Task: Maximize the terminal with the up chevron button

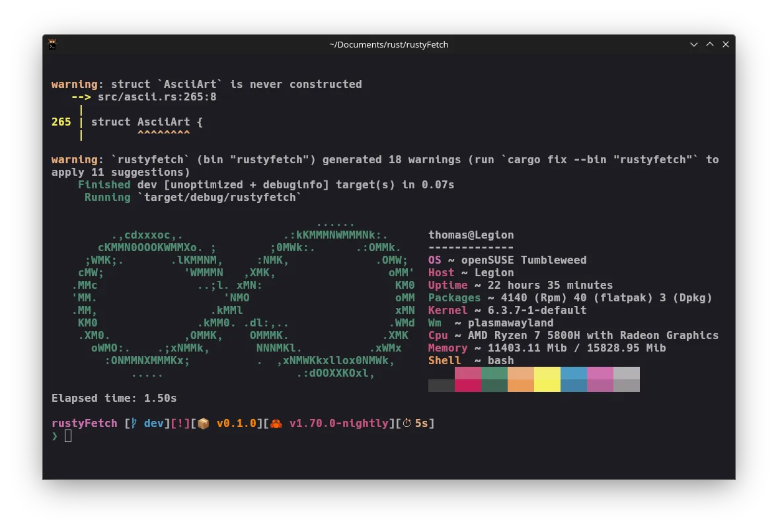Action: tap(709, 44)
